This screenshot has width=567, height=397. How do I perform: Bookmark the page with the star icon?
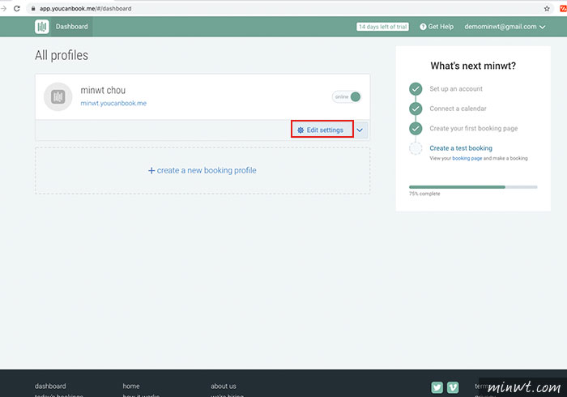point(547,9)
